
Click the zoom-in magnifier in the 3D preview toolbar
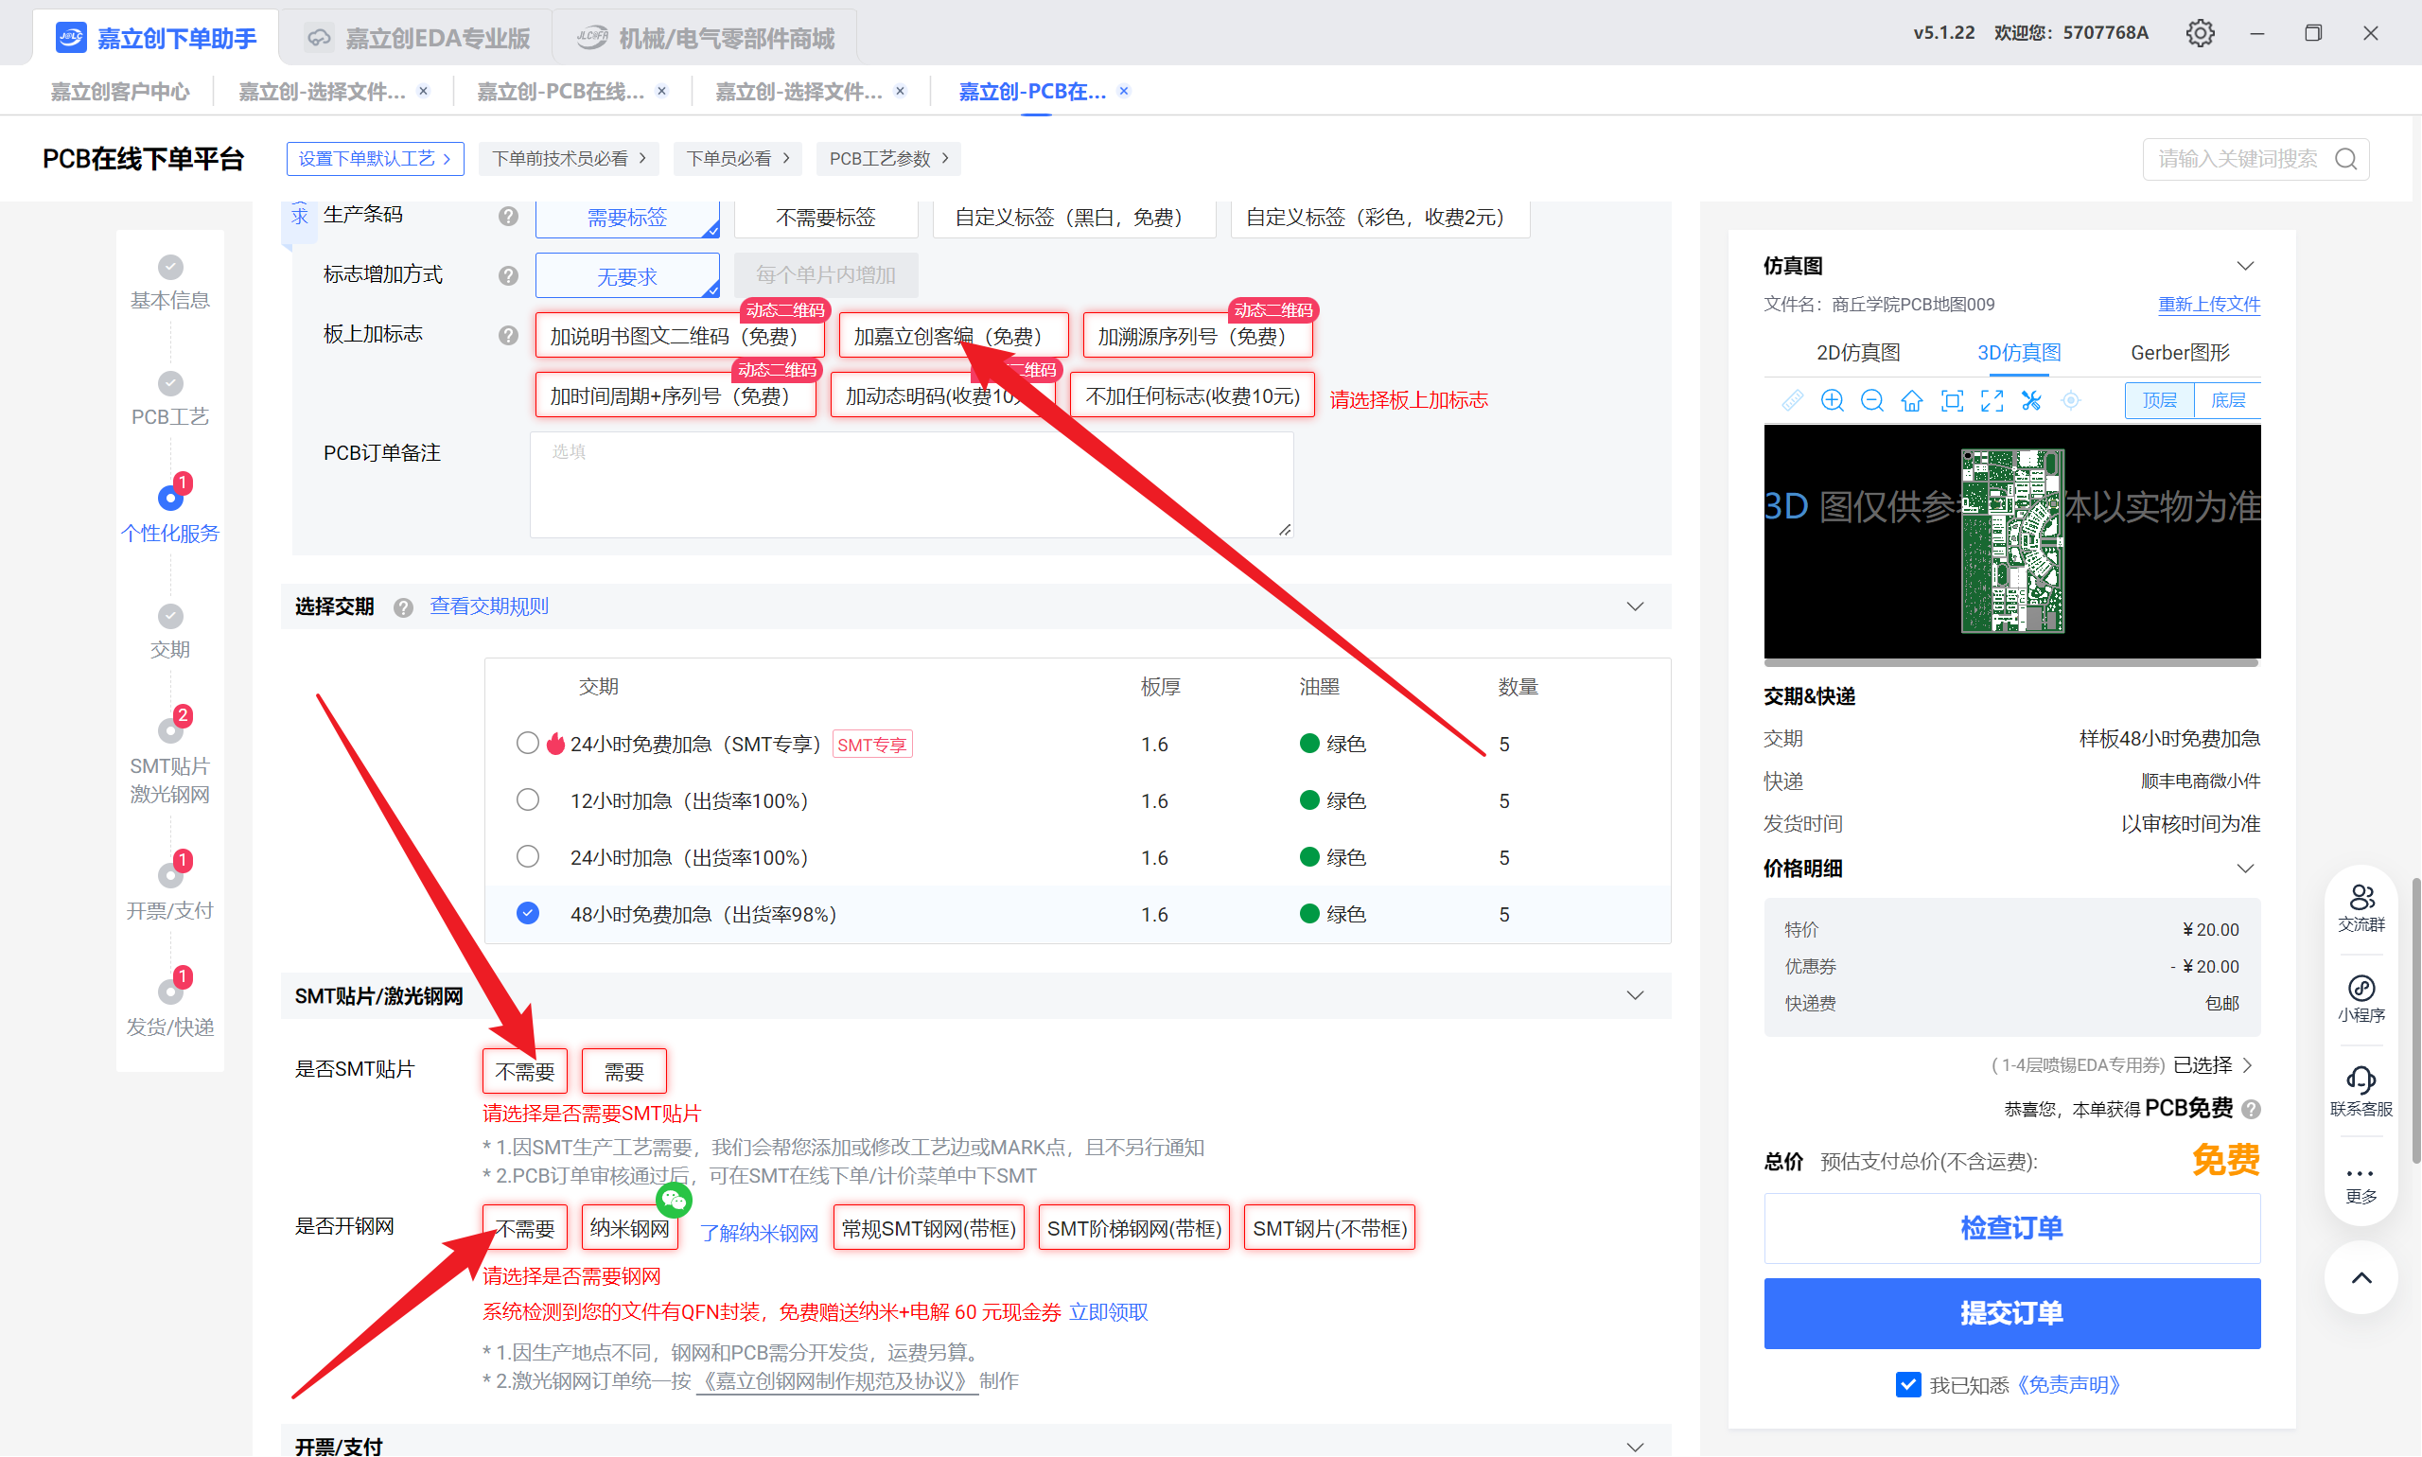pos(1832,400)
